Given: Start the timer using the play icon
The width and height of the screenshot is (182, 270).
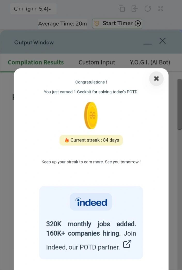Looking at the screenshot, I should point(138,24).
